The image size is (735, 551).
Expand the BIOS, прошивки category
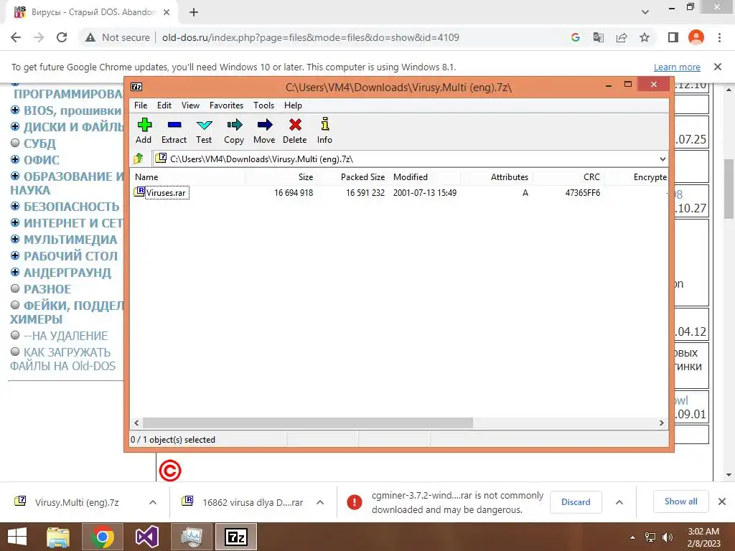point(15,110)
